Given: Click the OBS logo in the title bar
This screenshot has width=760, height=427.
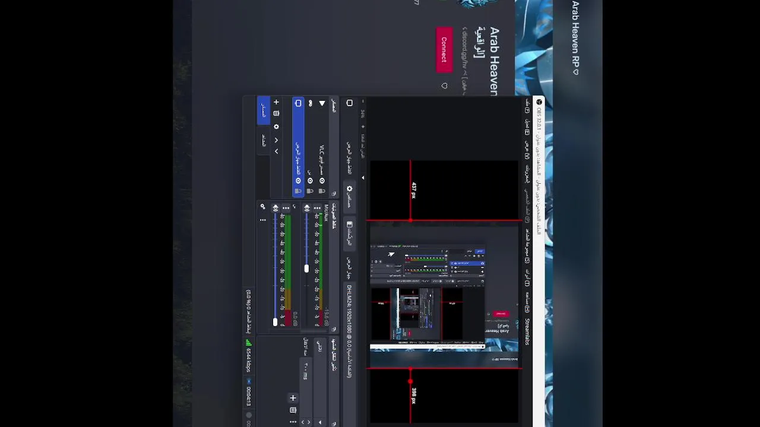Looking at the screenshot, I should (x=539, y=102).
